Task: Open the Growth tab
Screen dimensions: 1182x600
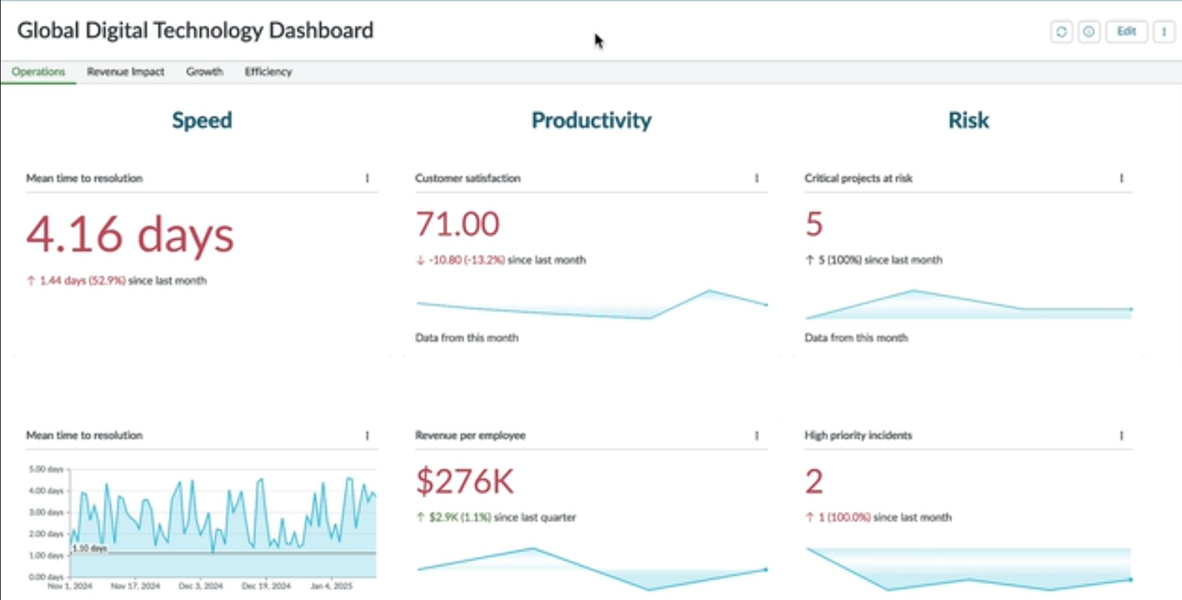Action: [x=205, y=72]
